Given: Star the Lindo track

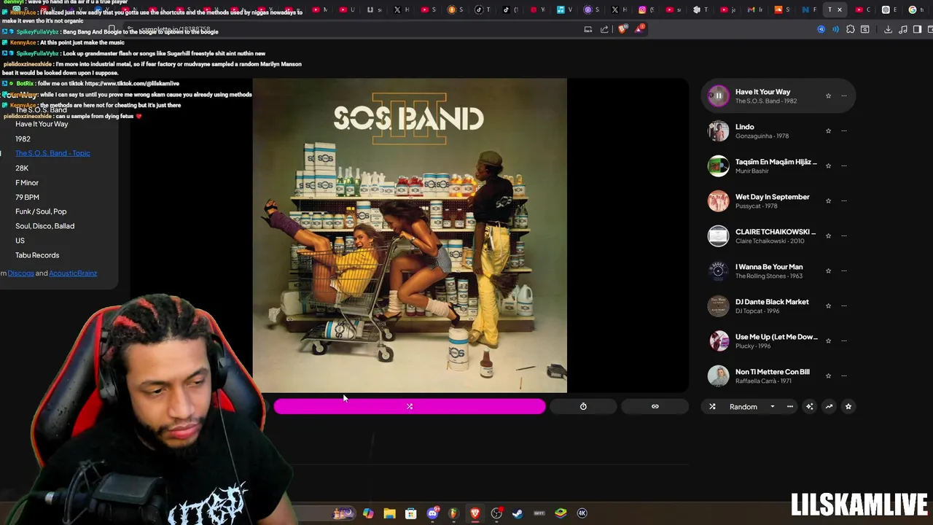Looking at the screenshot, I should (x=828, y=131).
